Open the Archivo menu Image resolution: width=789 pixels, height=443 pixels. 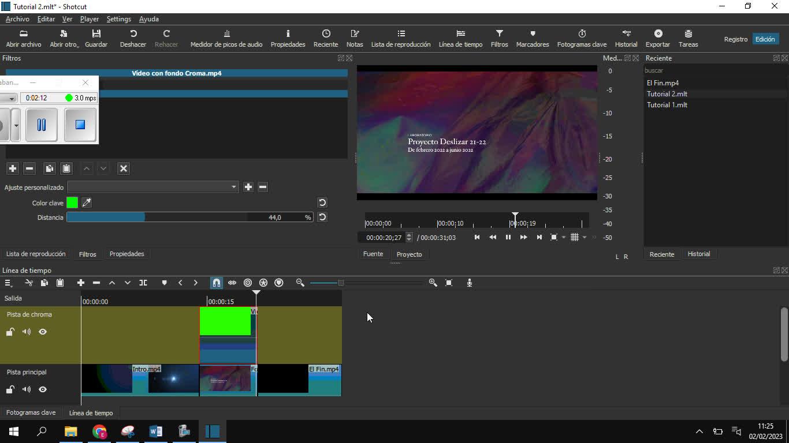(x=17, y=19)
